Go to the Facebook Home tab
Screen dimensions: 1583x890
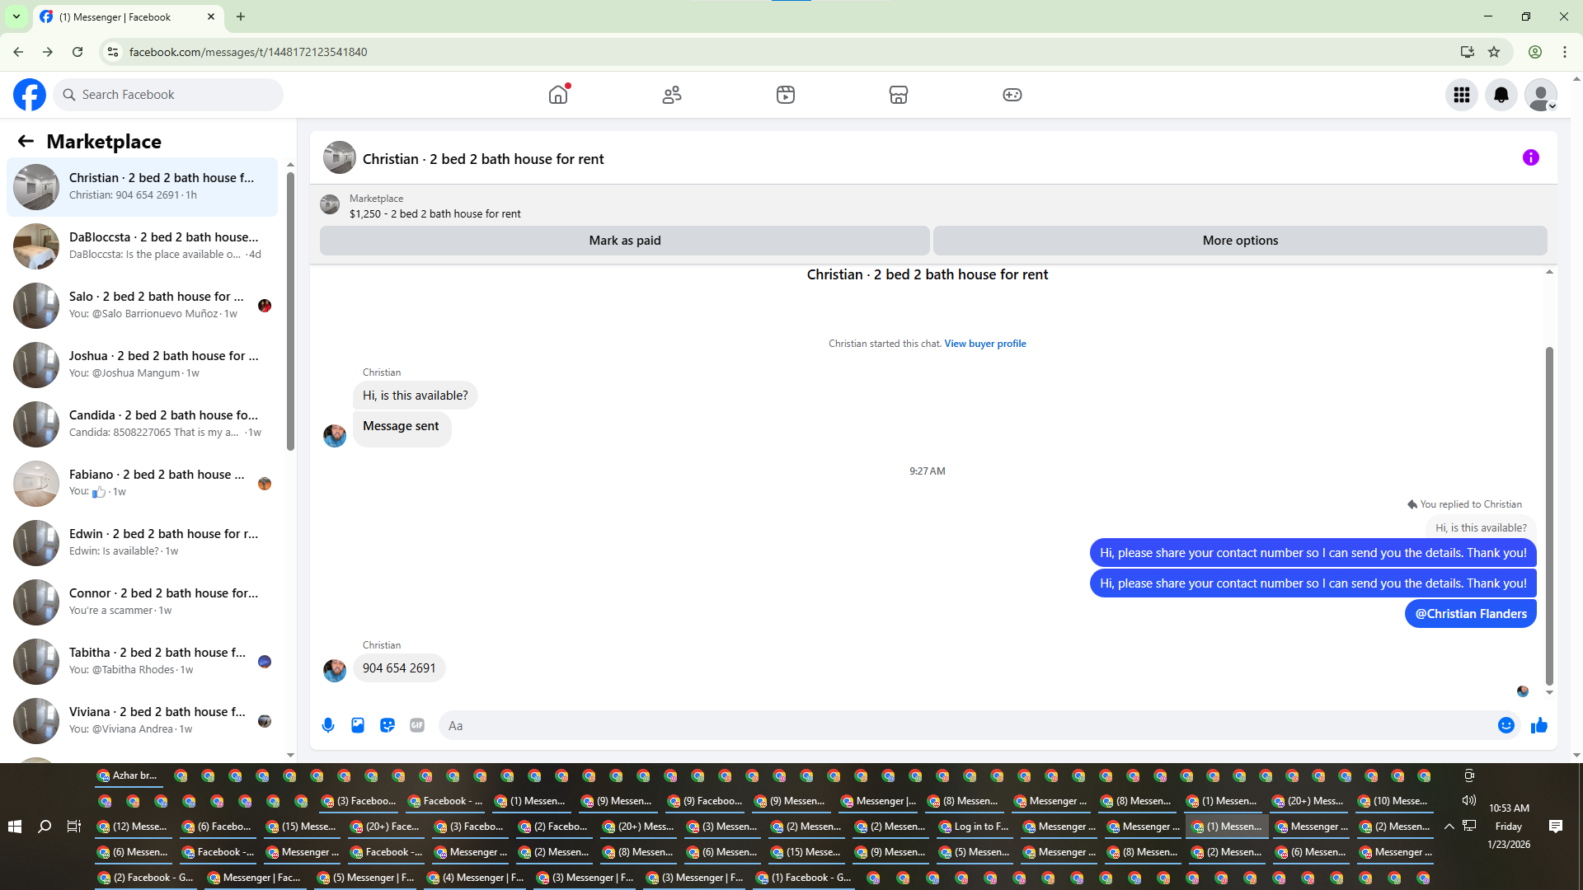point(558,95)
